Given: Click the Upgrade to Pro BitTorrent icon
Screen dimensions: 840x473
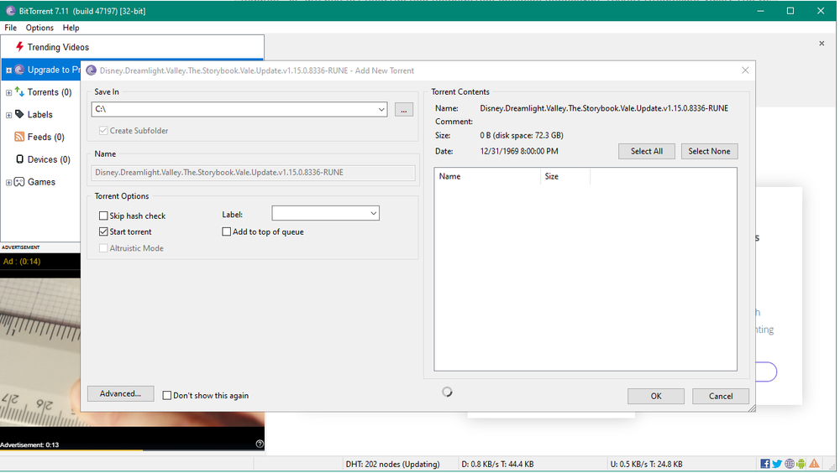Looking at the screenshot, I should click(19, 70).
